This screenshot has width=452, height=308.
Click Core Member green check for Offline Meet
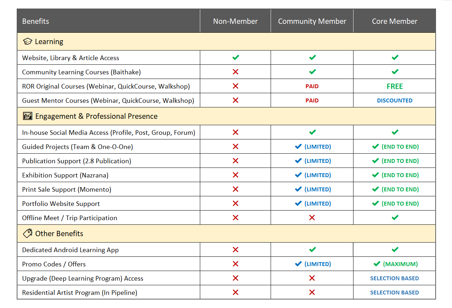395,218
